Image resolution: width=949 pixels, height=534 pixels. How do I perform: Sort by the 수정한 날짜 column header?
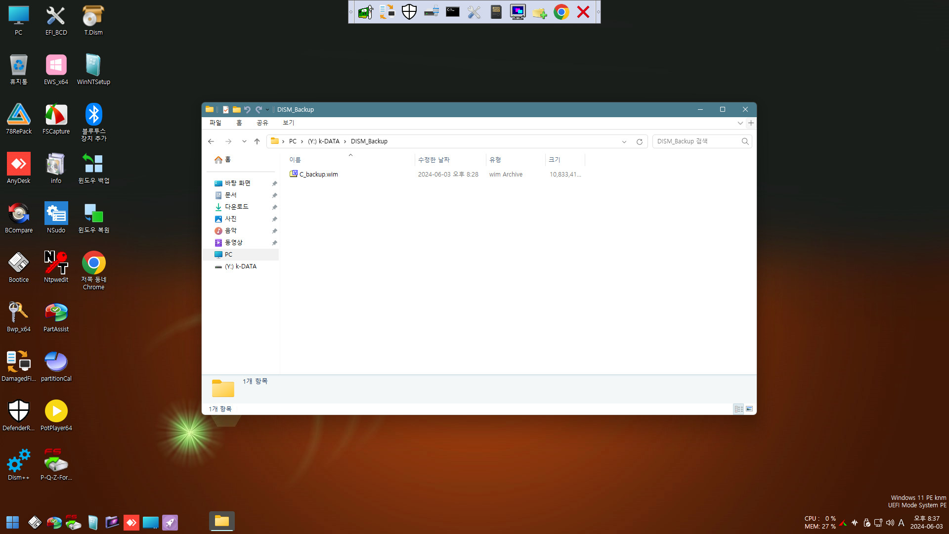pos(450,160)
